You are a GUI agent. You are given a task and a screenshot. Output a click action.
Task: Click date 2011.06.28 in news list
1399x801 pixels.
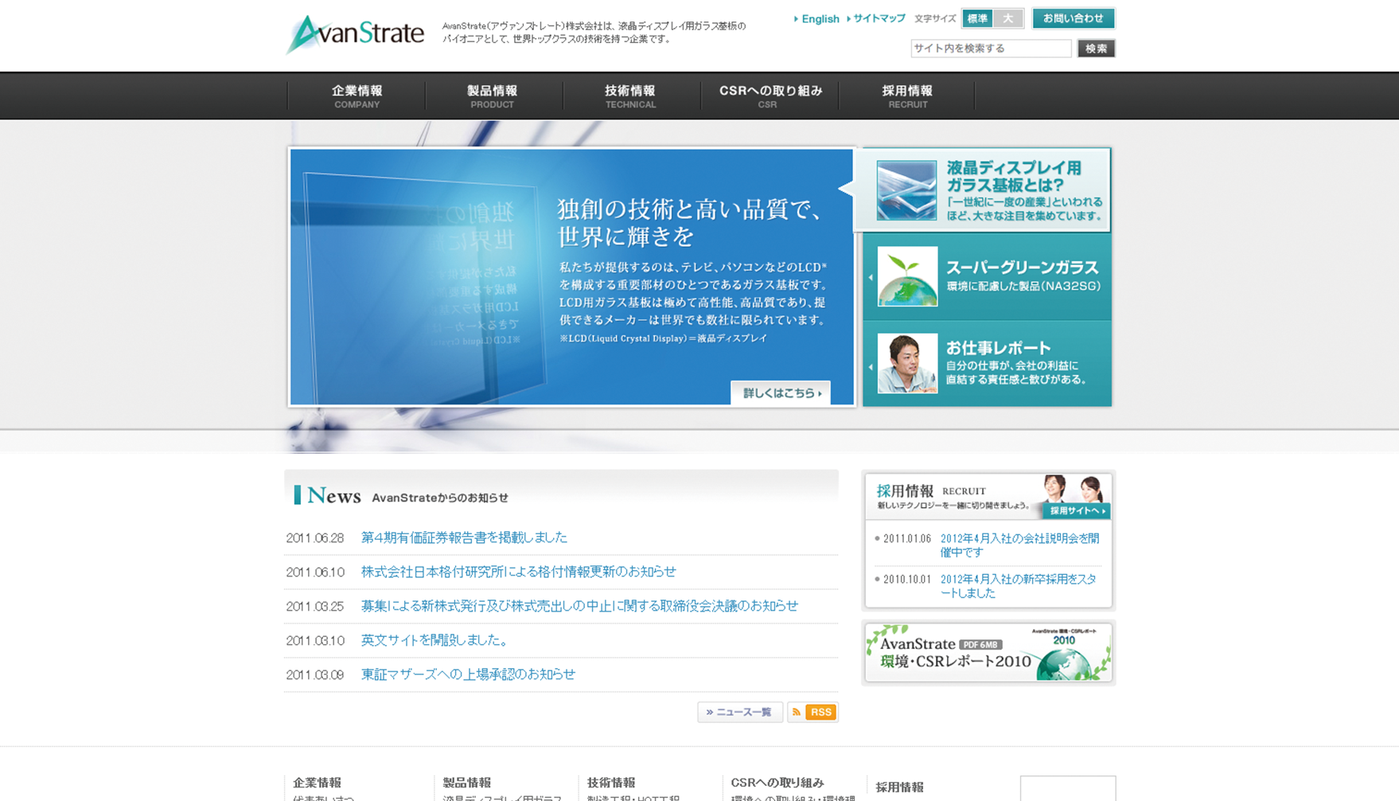[x=315, y=538]
